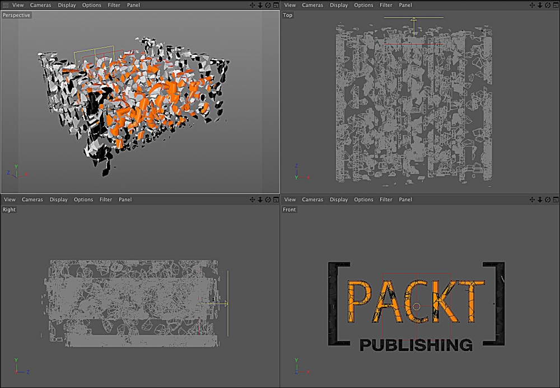Click the rotate icon in Front viewport

548,200
